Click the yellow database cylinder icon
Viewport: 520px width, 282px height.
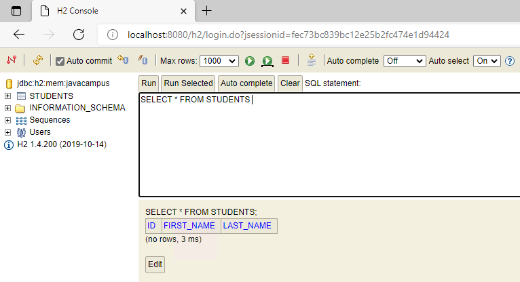[x=9, y=84]
